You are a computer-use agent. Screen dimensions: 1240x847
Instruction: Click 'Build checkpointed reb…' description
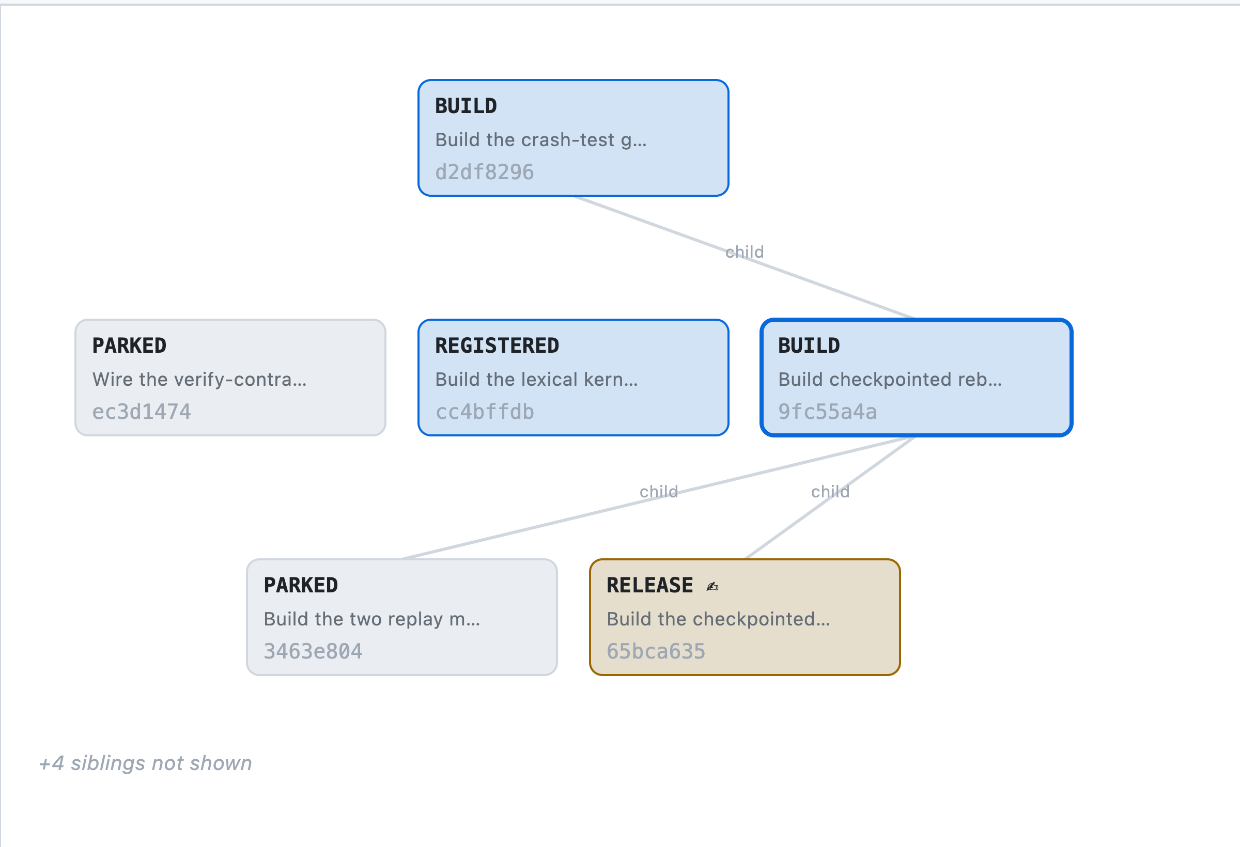pyautogui.click(x=890, y=379)
